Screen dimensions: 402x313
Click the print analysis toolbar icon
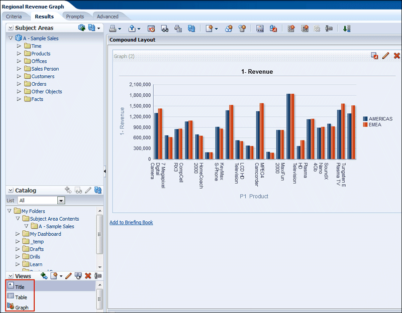(x=113, y=29)
